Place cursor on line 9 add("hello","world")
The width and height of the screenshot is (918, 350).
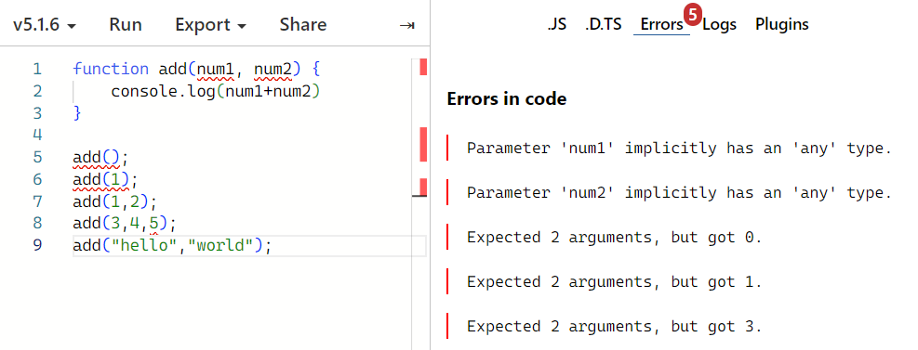tap(172, 245)
